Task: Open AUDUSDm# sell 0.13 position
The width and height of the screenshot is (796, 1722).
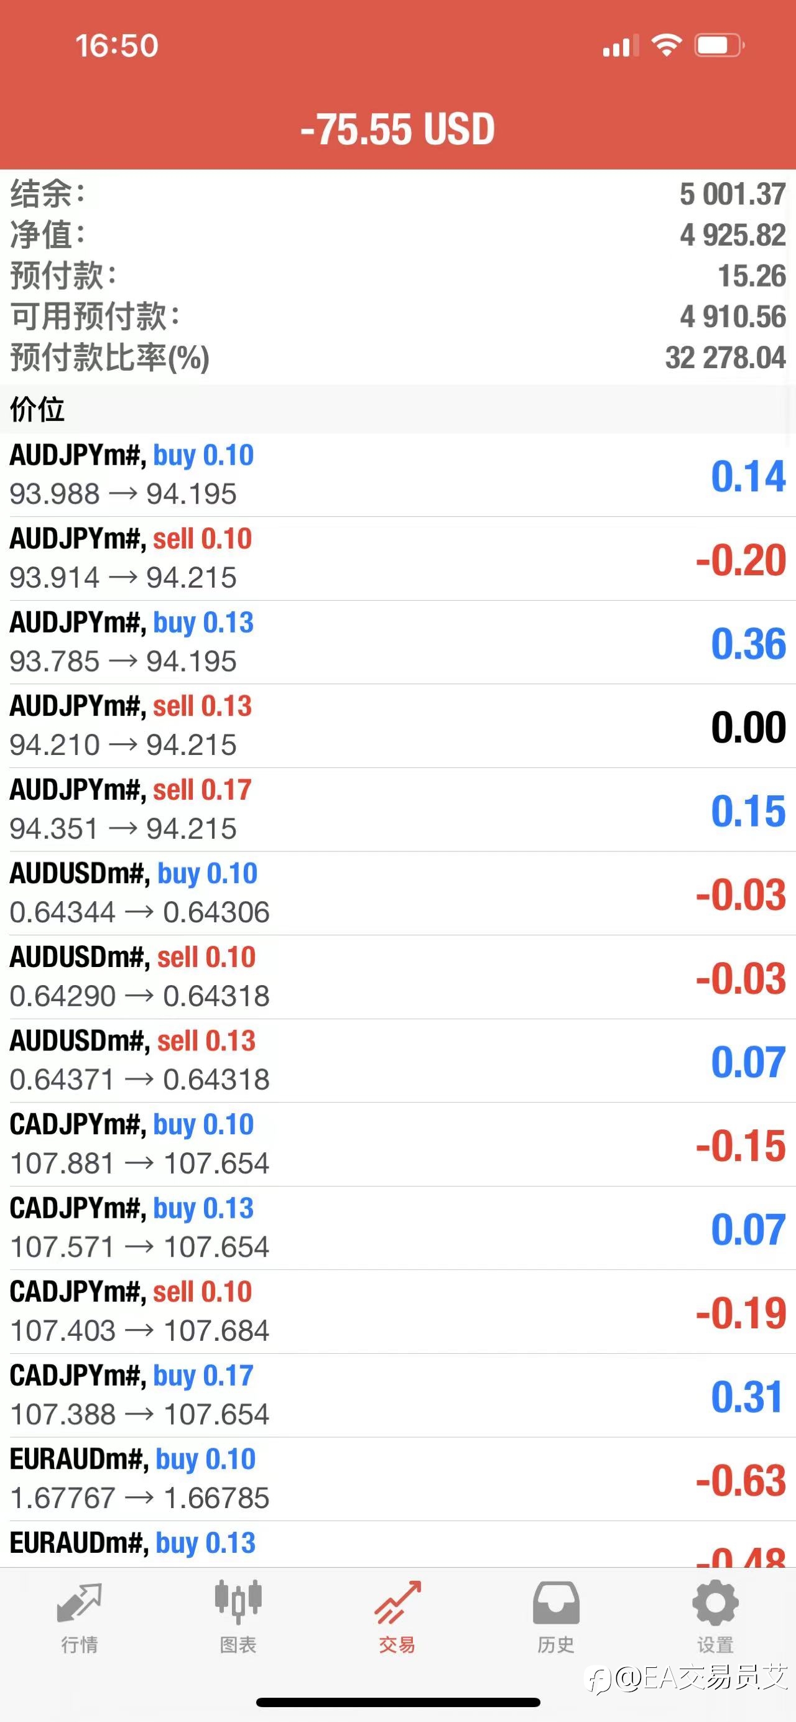Action: pyautogui.click(x=397, y=1060)
